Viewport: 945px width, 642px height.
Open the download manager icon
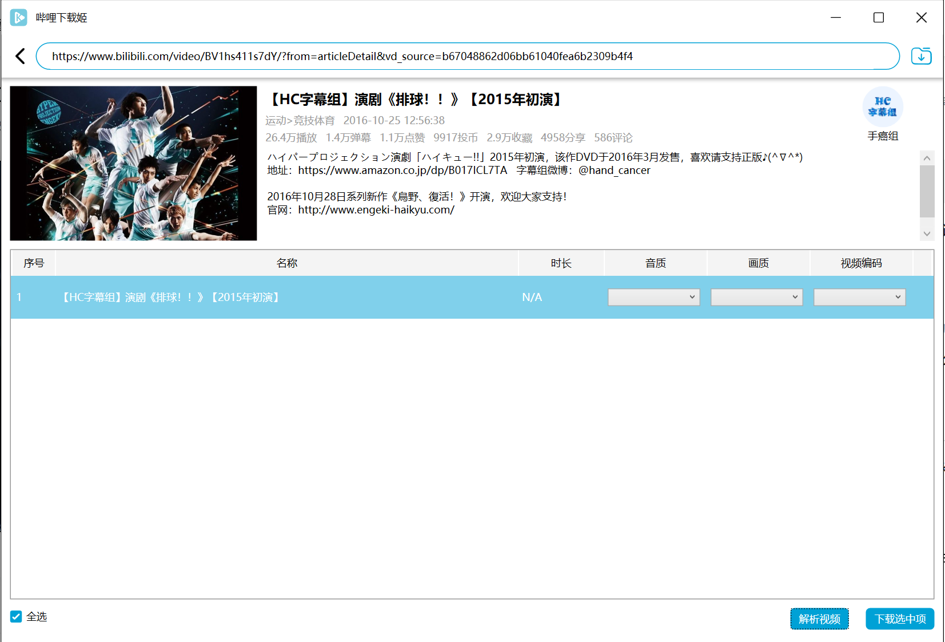921,56
